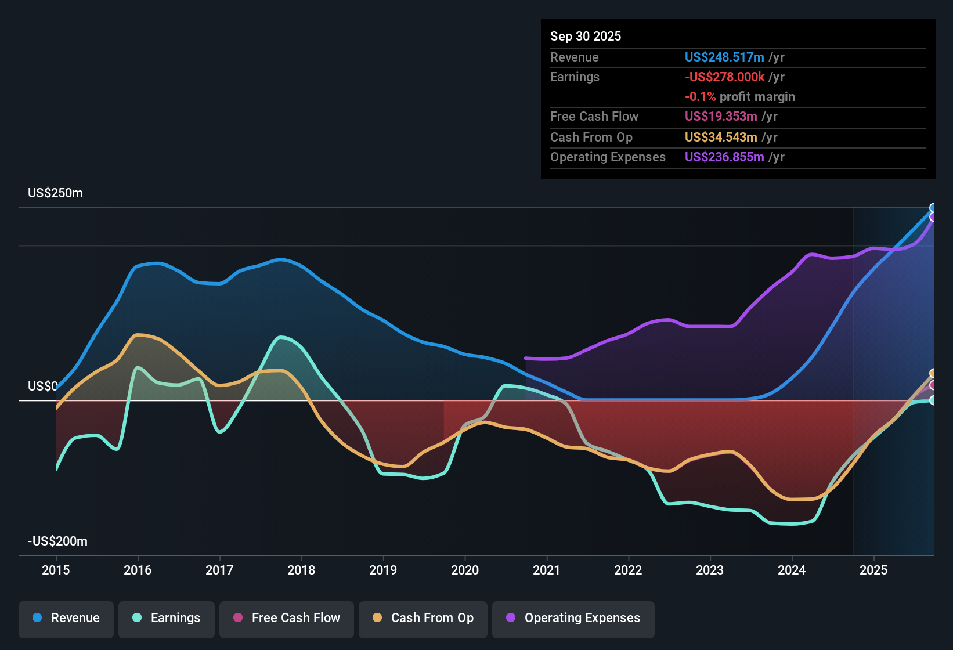The image size is (953, 650).
Task: Click the pink Free Cash Flow endpoint marker
Action: click(933, 385)
